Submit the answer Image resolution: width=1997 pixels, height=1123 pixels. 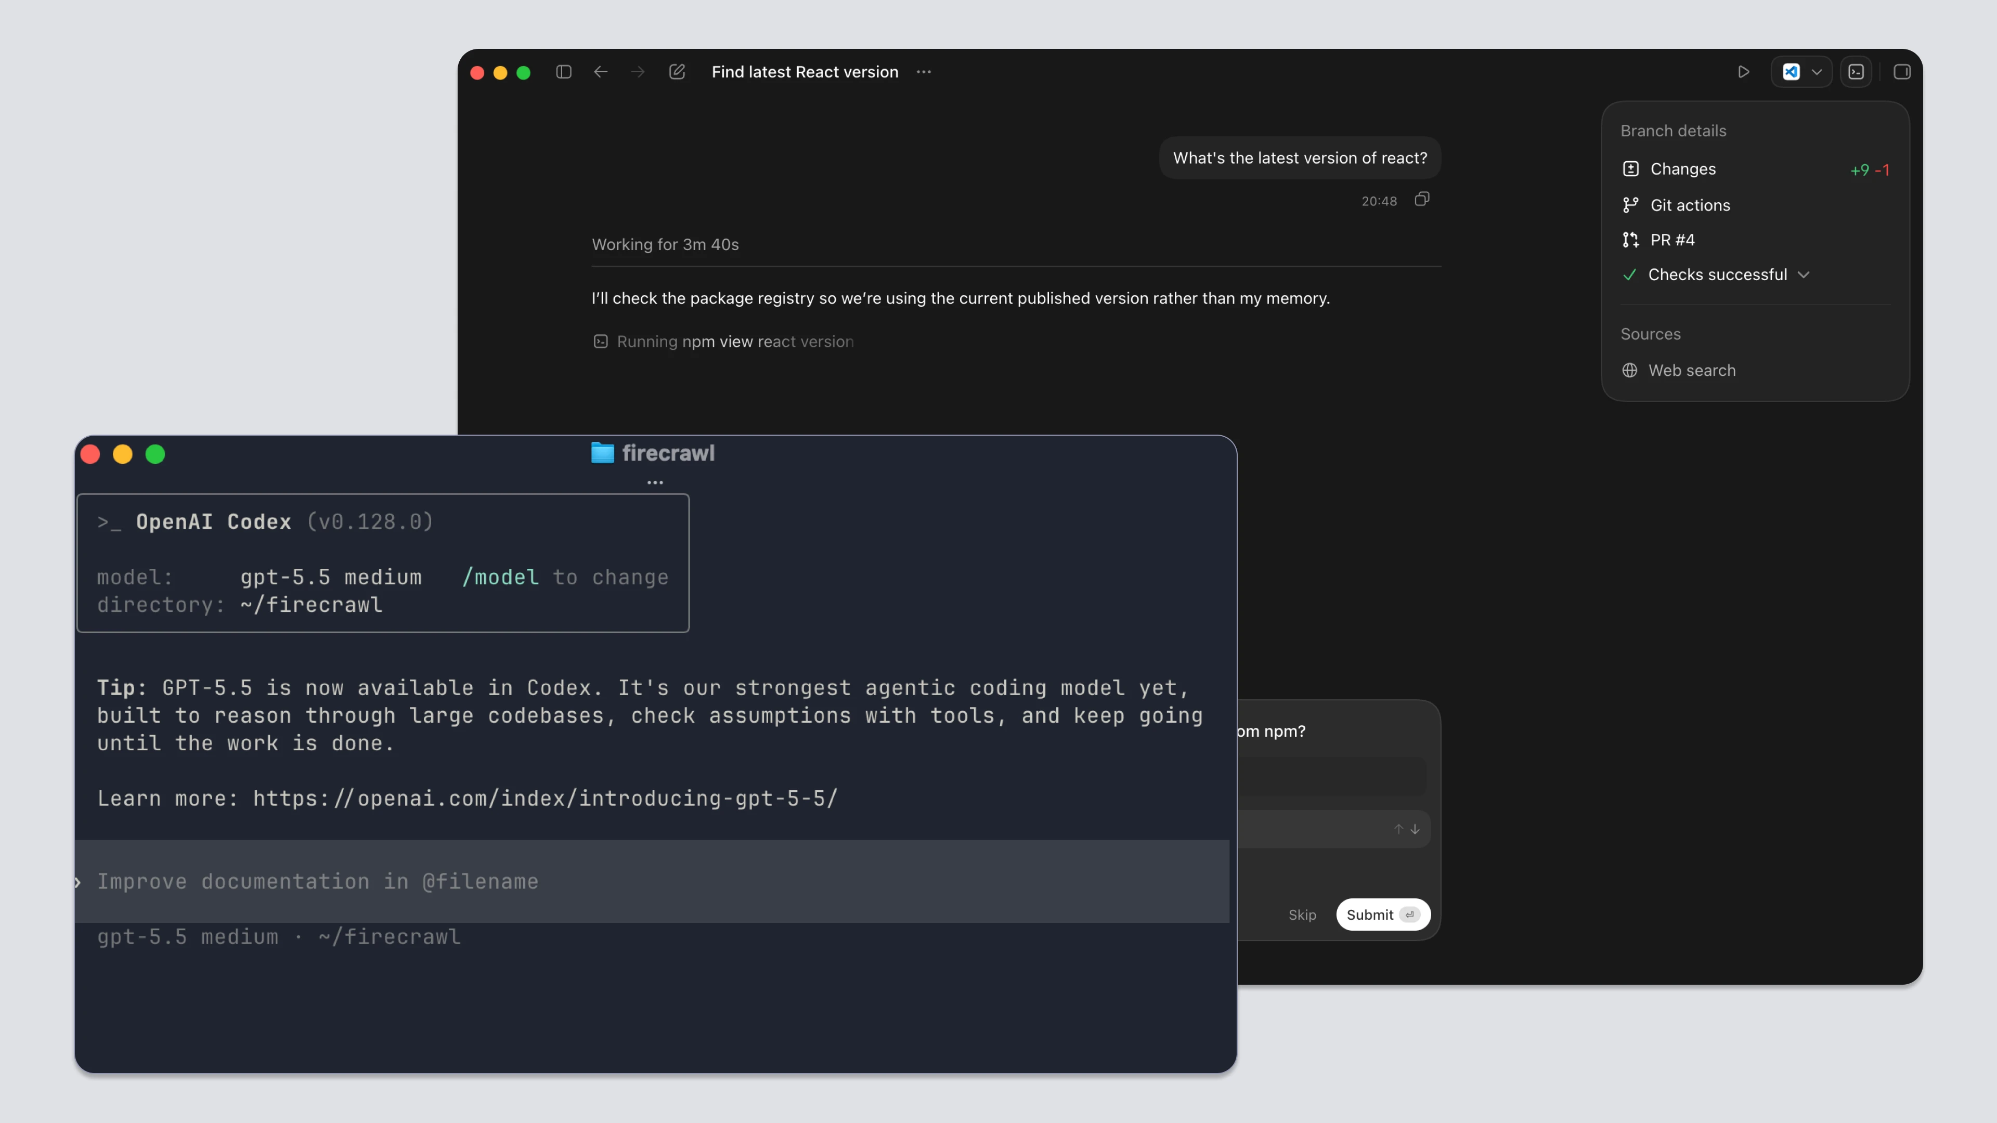click(x=1383, y=915)
